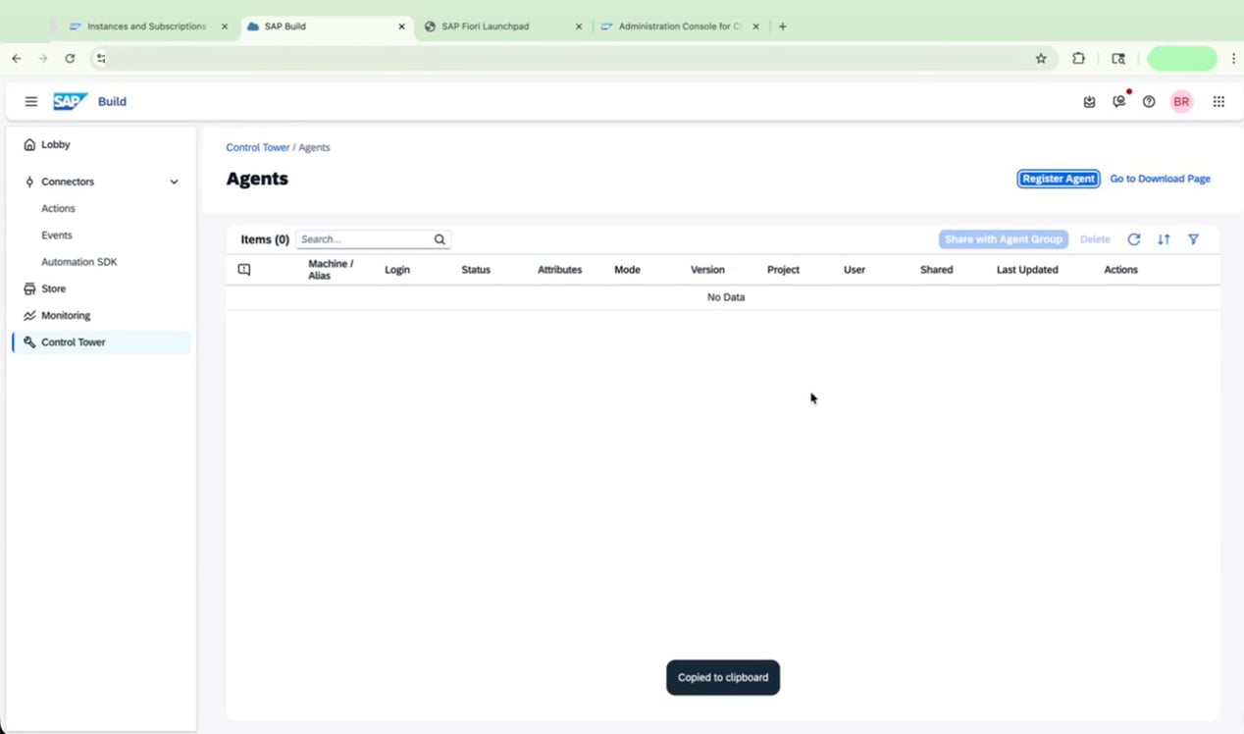Open the help question mark icon
Screen dimensions: 1244x734
pos(1149,101)
